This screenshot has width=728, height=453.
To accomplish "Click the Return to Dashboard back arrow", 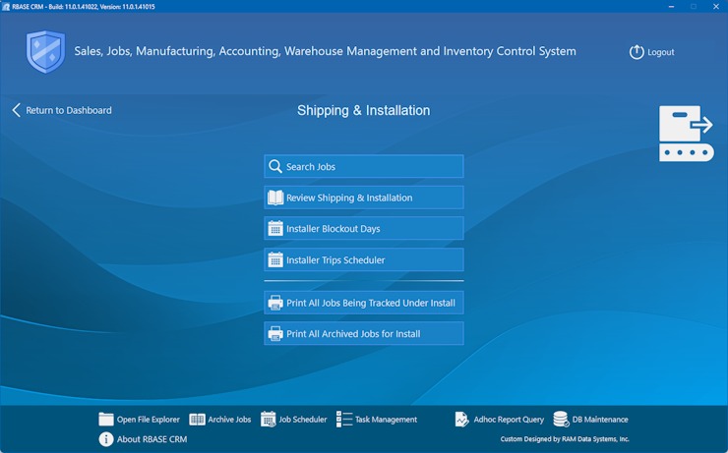I will (17, 110).
